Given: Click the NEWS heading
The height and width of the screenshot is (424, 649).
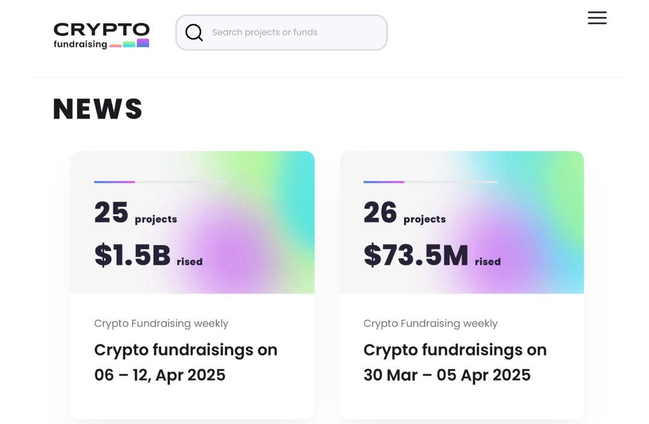Looking at the screenshot, I should (x=98, y=109).
